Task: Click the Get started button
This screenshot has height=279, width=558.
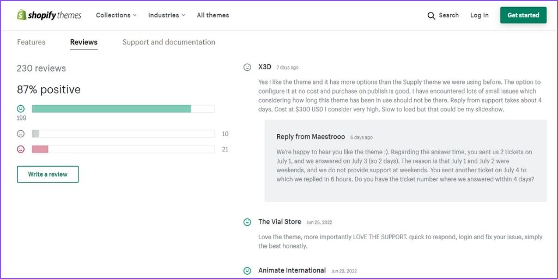Action: (523, 15)
